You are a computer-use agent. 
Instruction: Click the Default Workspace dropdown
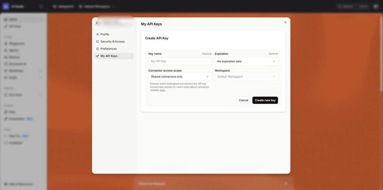[x=246, y=77]
